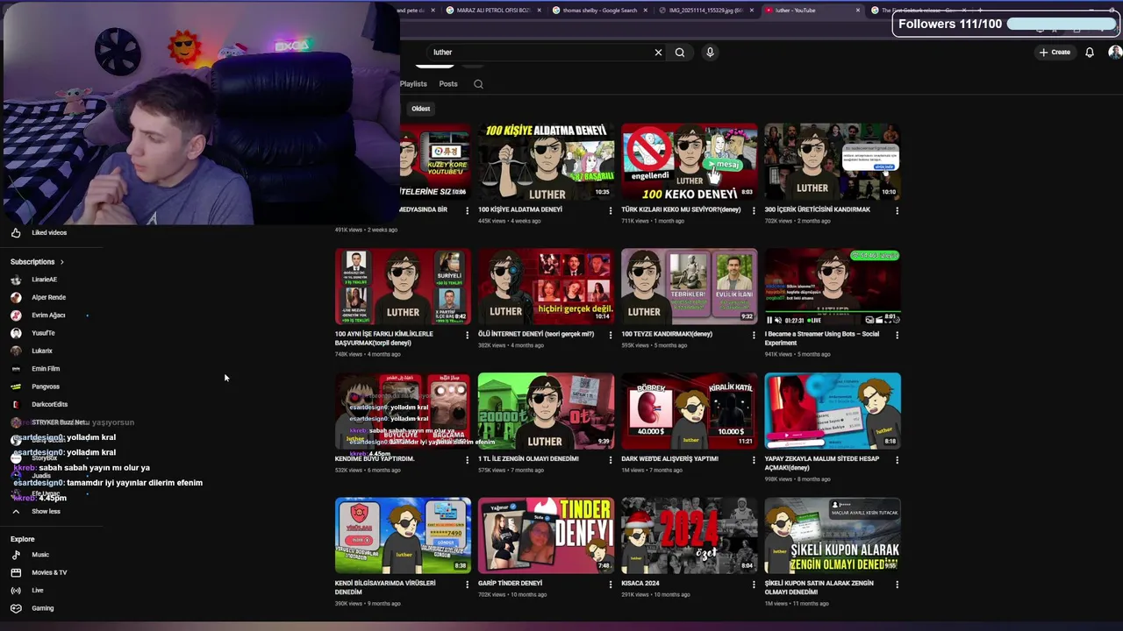Switch to thomas shelby Google Search tab

pyautogui.click(x=600, y=11)
